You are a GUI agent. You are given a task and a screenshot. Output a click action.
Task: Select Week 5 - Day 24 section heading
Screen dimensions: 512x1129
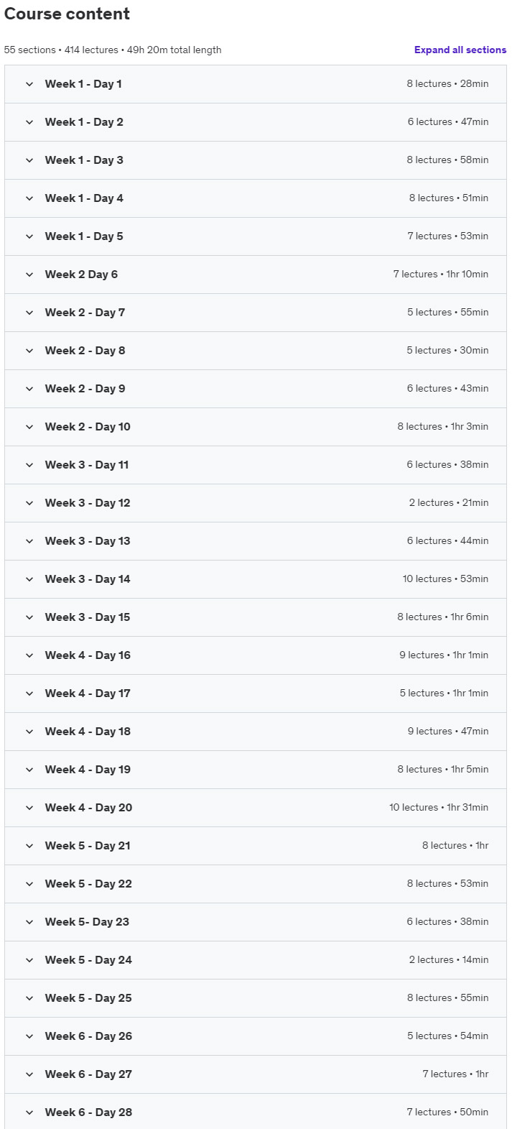pyautogui.click(x=88, y=960)
